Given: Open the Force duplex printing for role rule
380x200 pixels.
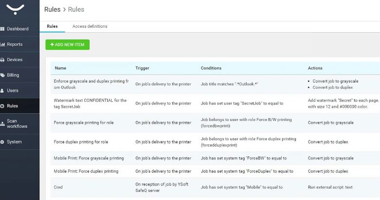Looking at the screenshot, I should [81, 142].
